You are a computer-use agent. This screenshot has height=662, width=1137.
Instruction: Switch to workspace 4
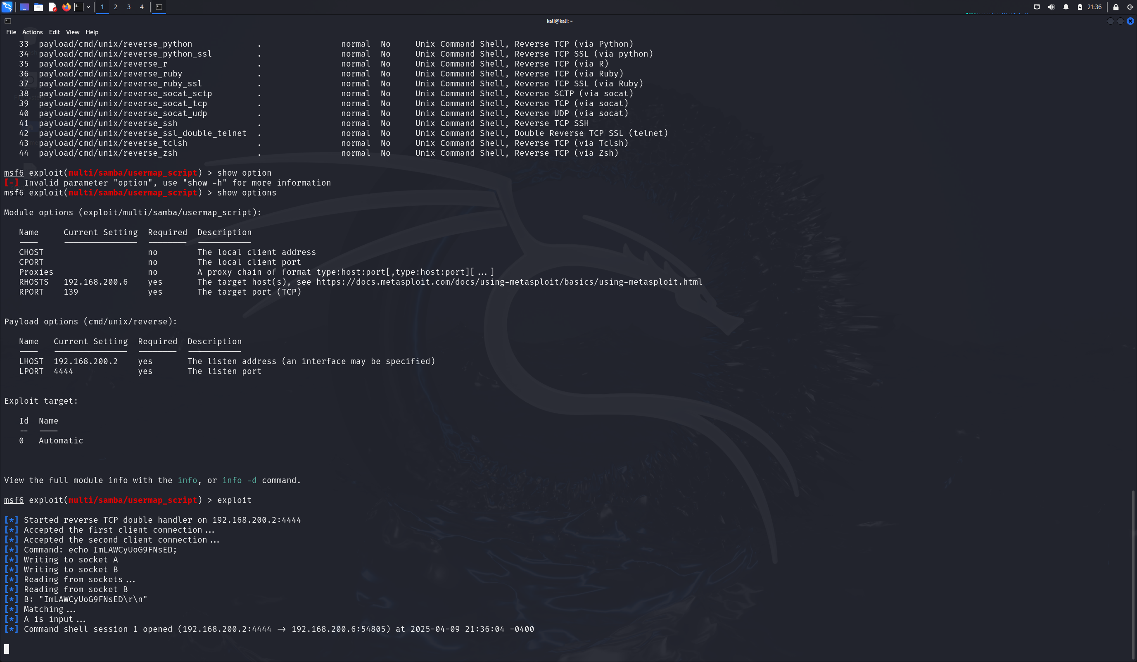(x=142, y=7)
